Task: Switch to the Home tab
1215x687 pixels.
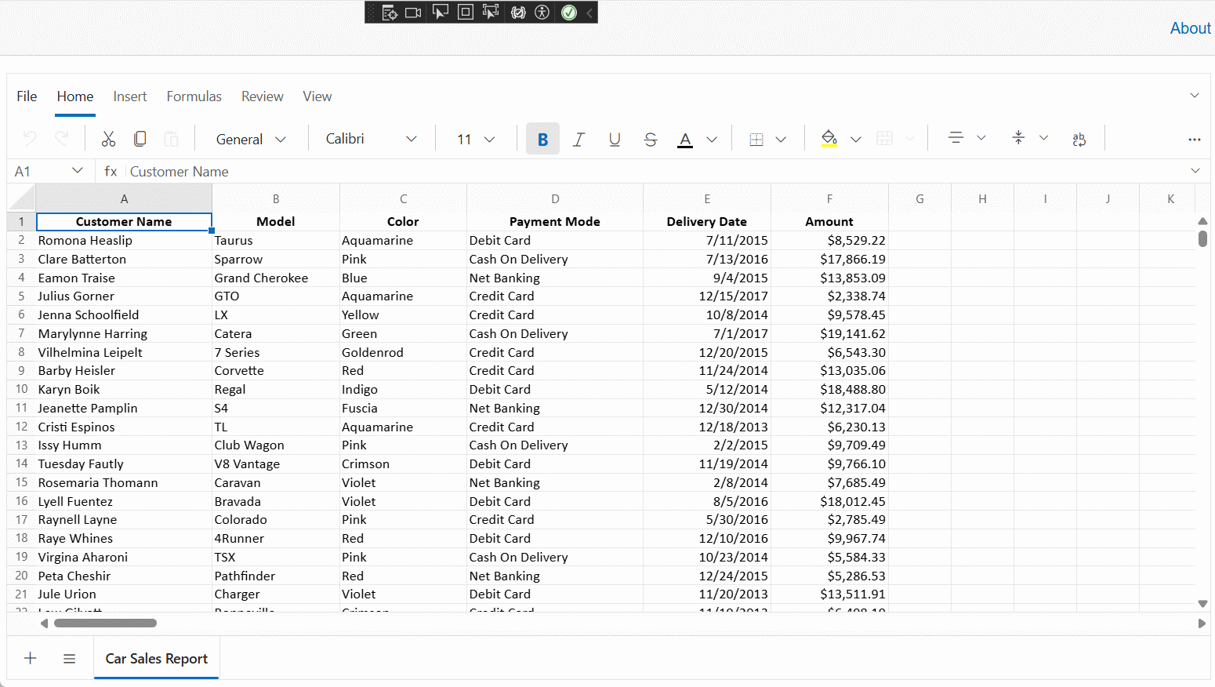Action: pos(75,96)
